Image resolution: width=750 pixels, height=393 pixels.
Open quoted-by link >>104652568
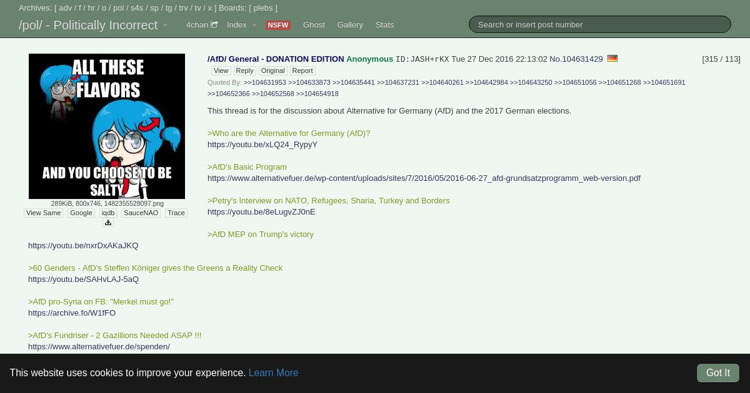click(273, 94)
